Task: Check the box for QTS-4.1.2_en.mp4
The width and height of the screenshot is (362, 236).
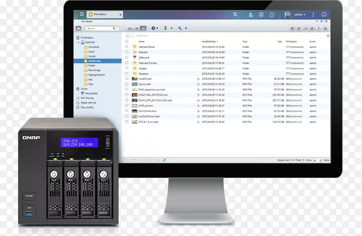Action: coord(127,121)
